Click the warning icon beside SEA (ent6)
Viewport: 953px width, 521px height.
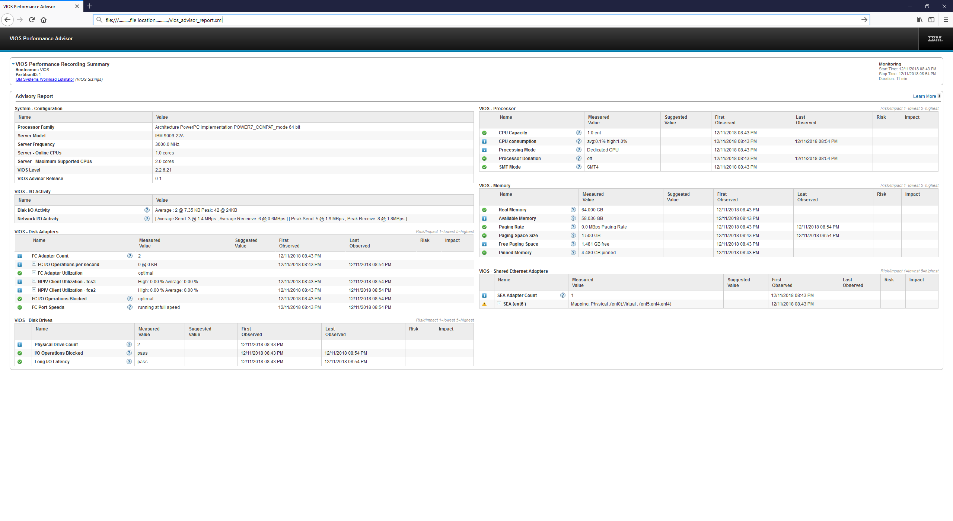484,304
